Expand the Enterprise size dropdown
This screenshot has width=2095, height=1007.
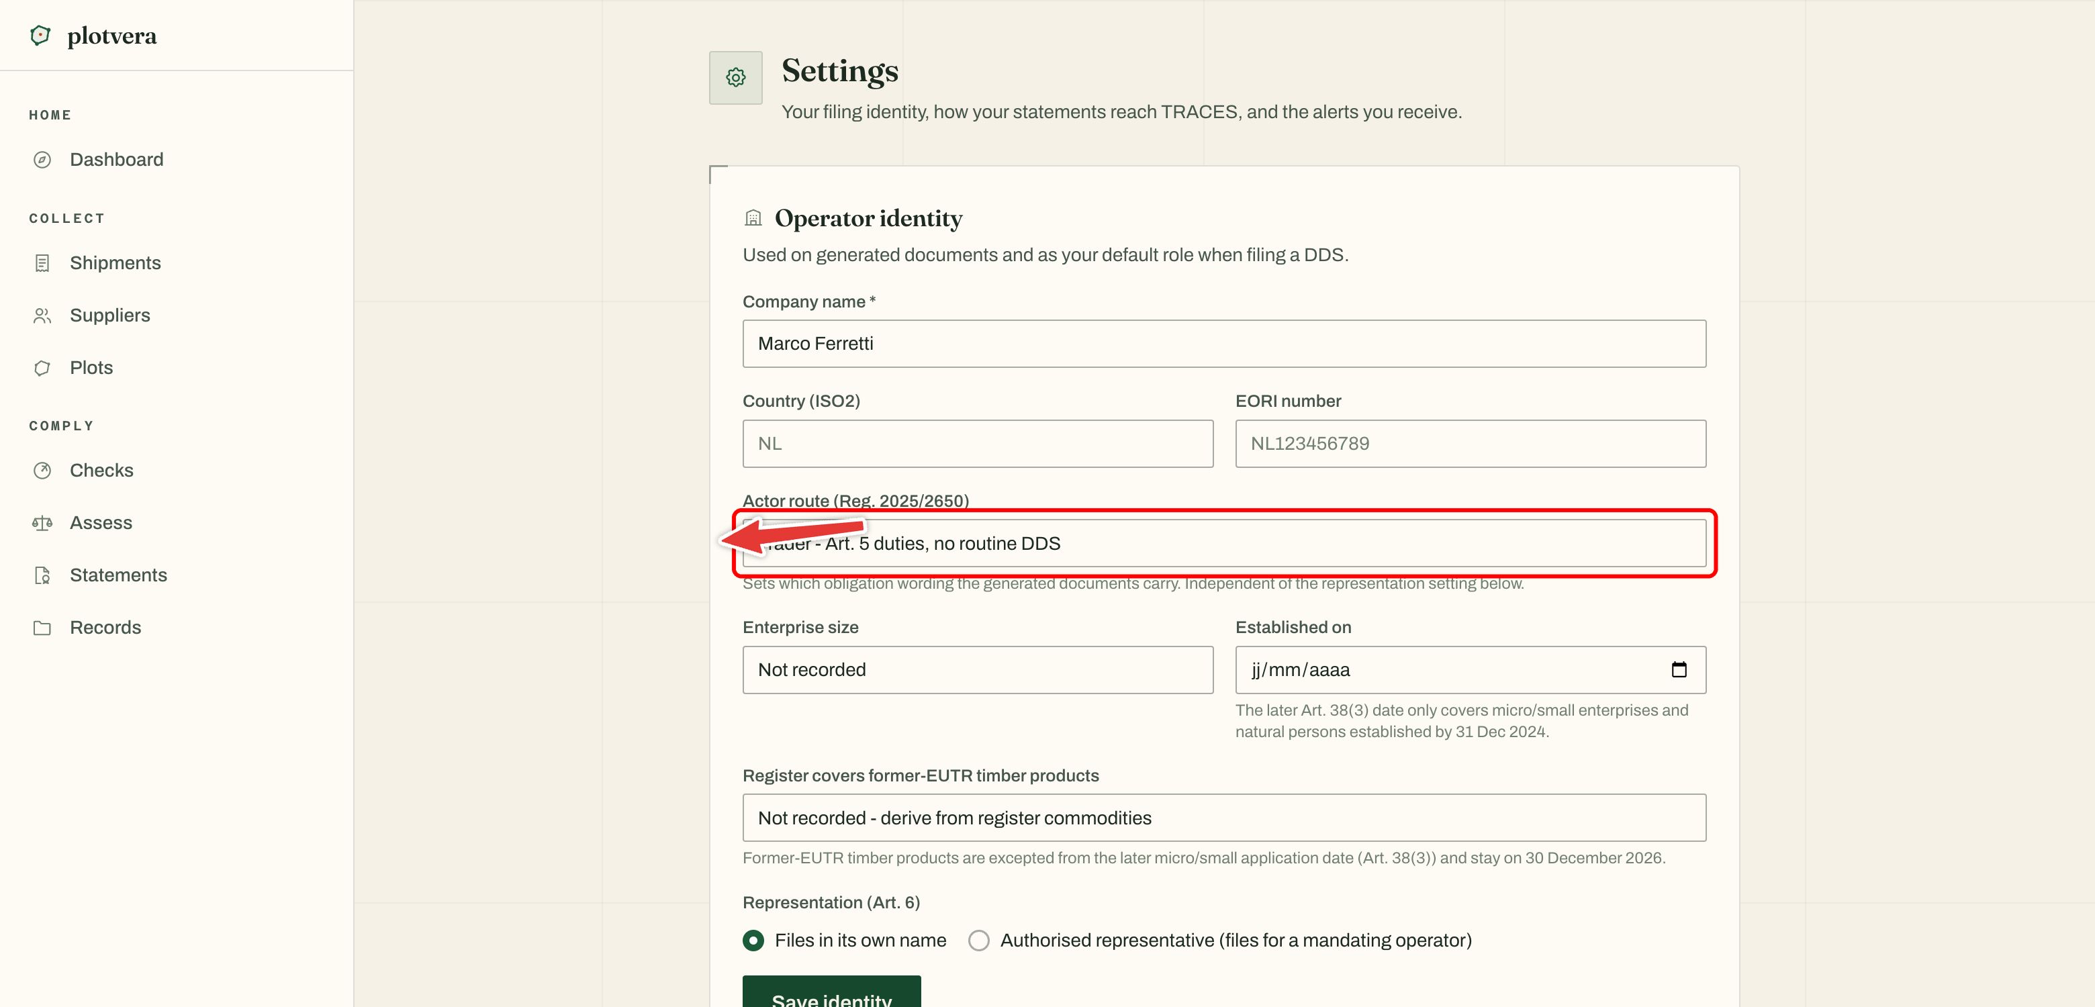click(978, 669)
